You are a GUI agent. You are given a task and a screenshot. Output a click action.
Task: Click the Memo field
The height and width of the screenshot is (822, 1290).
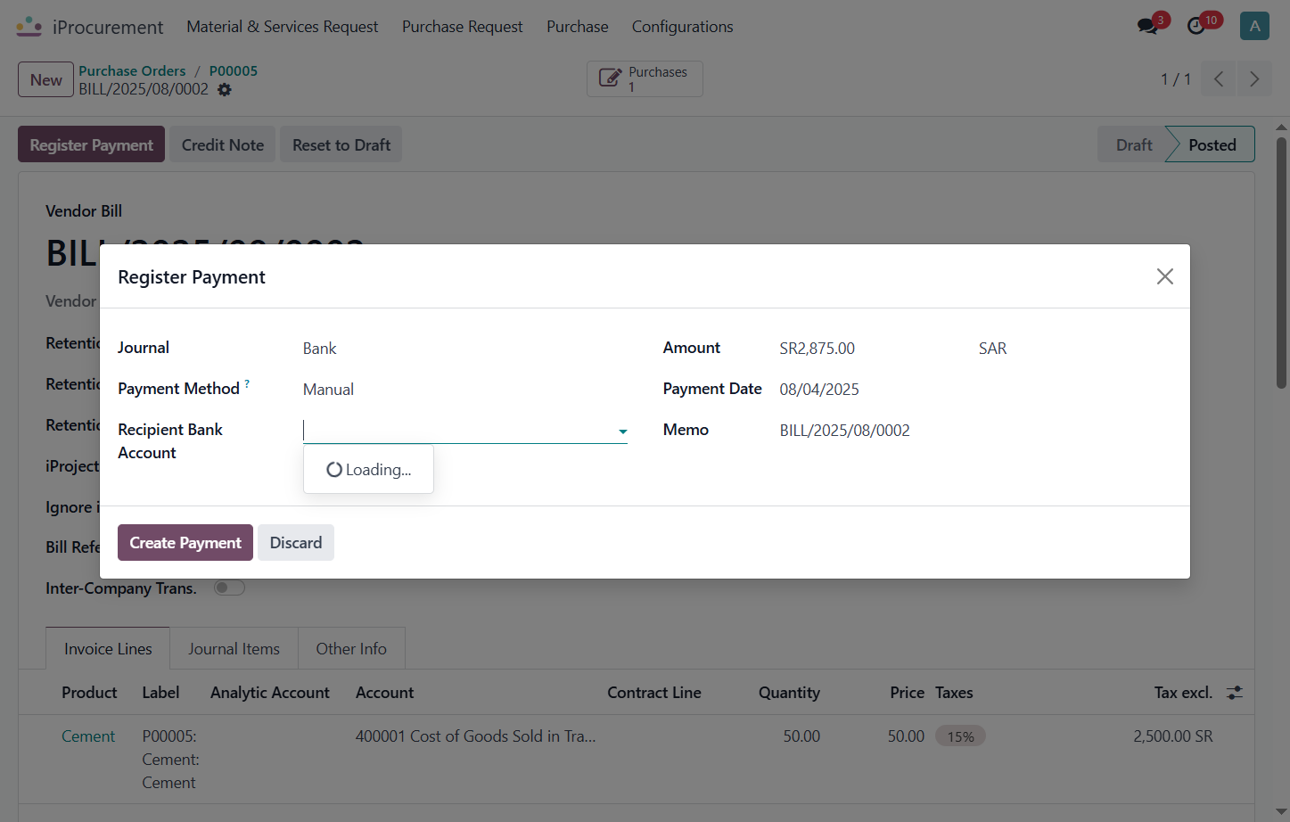tap(844, 431)
